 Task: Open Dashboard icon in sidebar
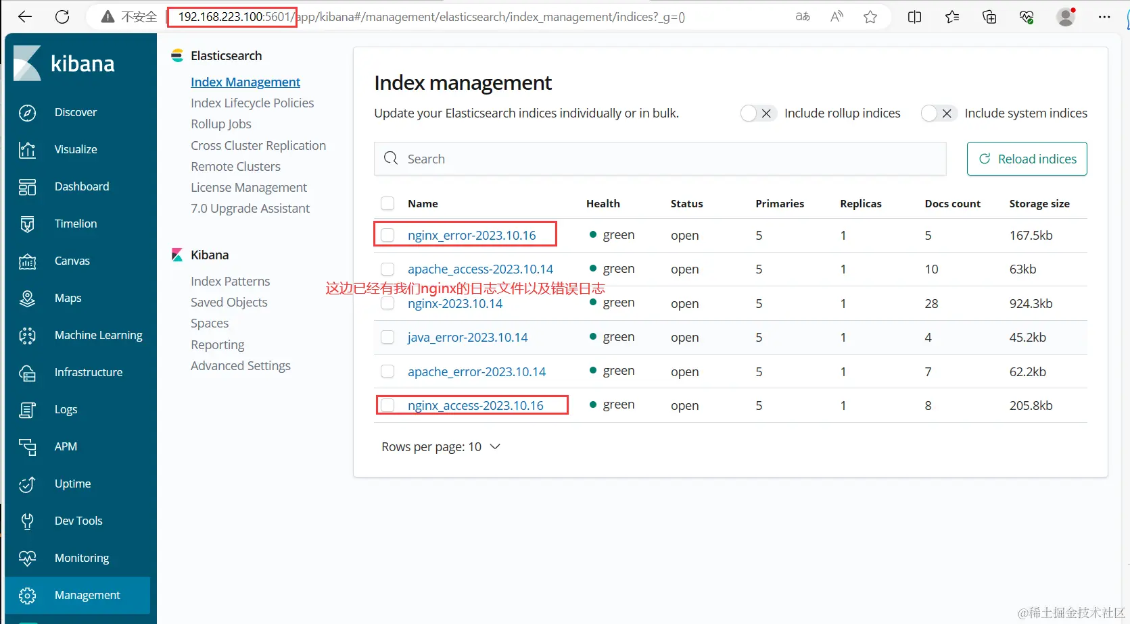click(27, 187)
